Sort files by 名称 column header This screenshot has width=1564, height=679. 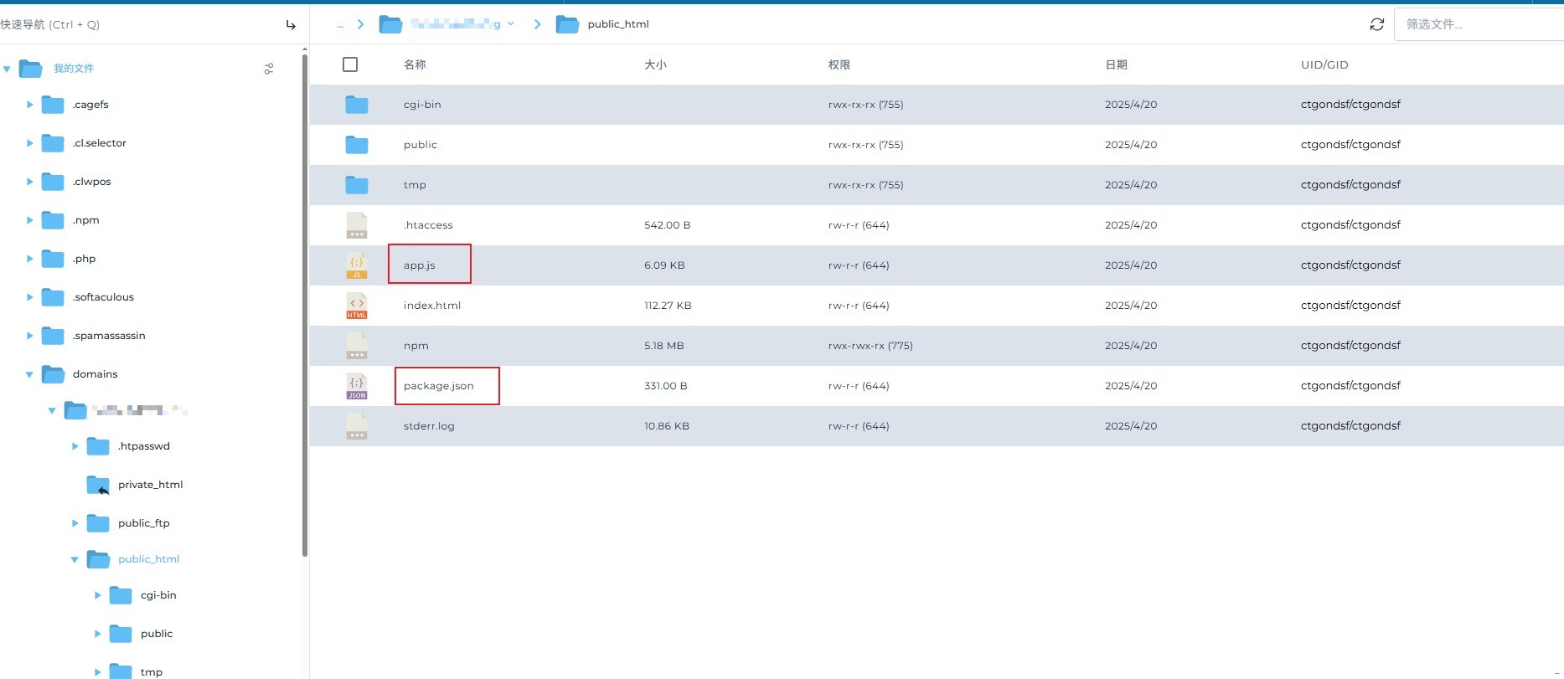pos(415,64)
